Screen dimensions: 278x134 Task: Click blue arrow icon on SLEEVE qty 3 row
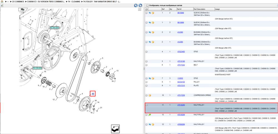tap(150, 23)
